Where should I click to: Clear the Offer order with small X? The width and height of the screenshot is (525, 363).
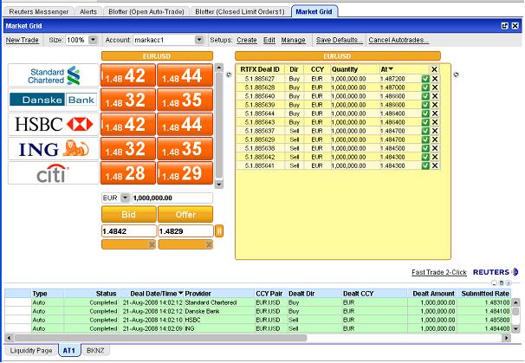(x=209, y=245)
